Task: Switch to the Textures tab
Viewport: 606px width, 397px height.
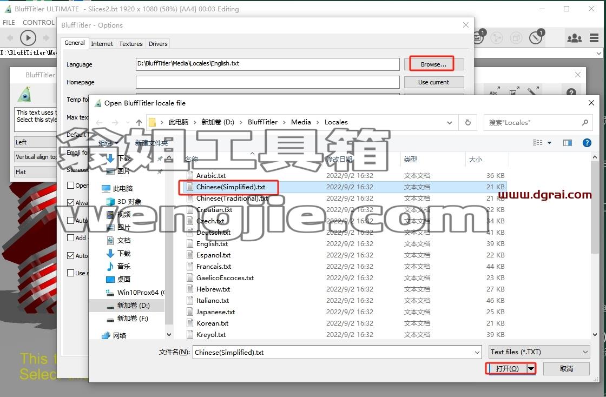Action: (130, 44)
